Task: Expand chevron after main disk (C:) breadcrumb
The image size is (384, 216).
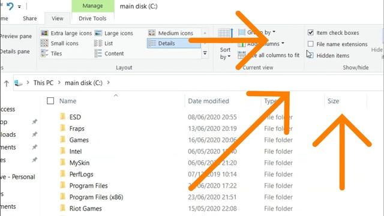Action: pos(108,83)
